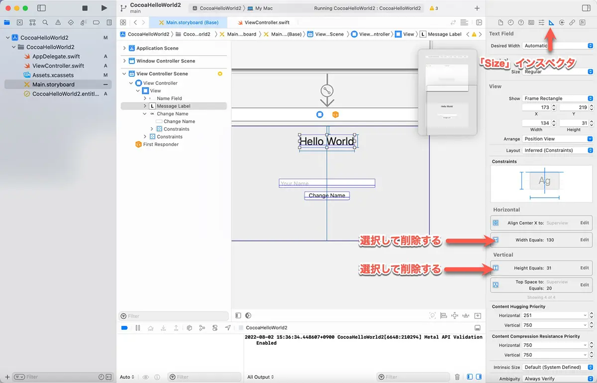Open Debug Memory Graph
Screen dimensions: 597x383
202,328
